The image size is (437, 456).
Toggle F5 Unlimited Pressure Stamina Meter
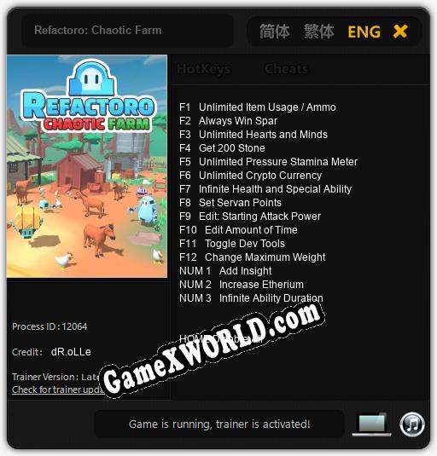(268, 162)
